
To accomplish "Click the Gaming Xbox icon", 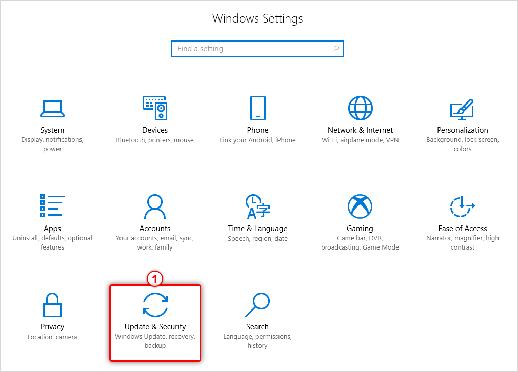I will (x=360, y=206).
